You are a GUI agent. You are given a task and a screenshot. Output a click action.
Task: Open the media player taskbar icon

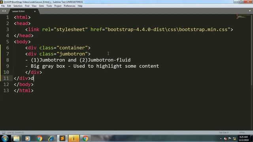pyautogui.click(x=28, y=138)
